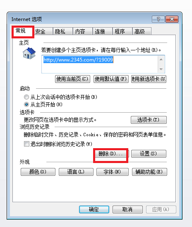The image size is (192, 227).
Task: Click inside the homepage URL address field
Action: [100, 64]
